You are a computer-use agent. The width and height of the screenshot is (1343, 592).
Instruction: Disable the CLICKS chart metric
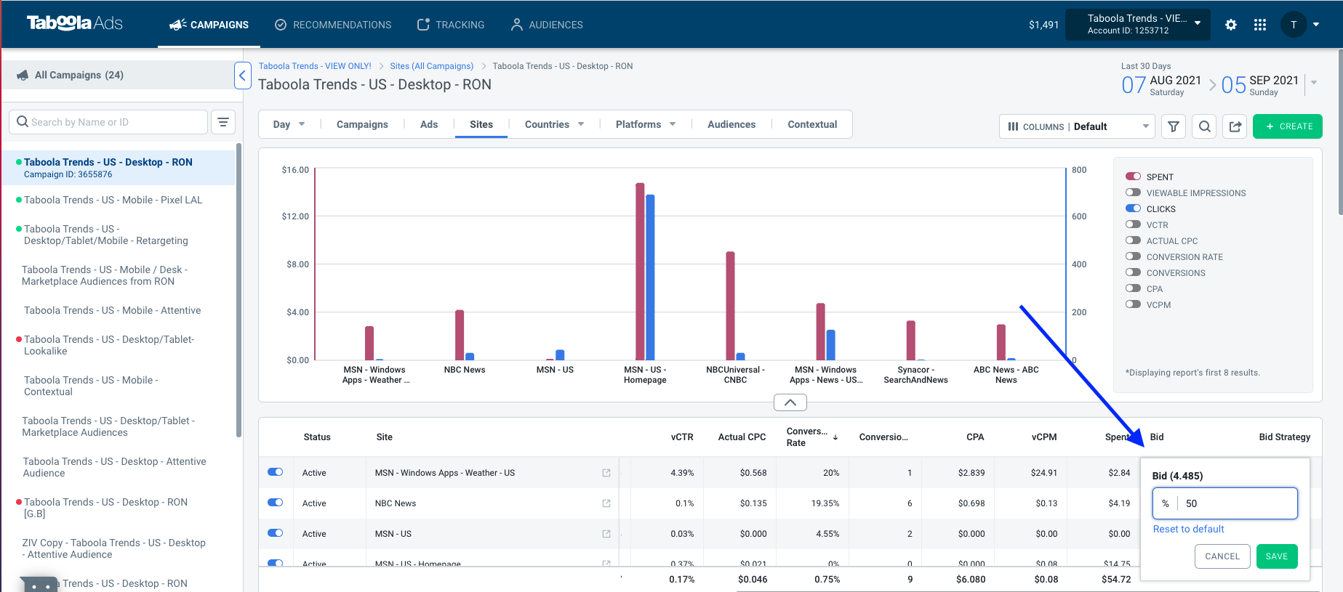1133,208
